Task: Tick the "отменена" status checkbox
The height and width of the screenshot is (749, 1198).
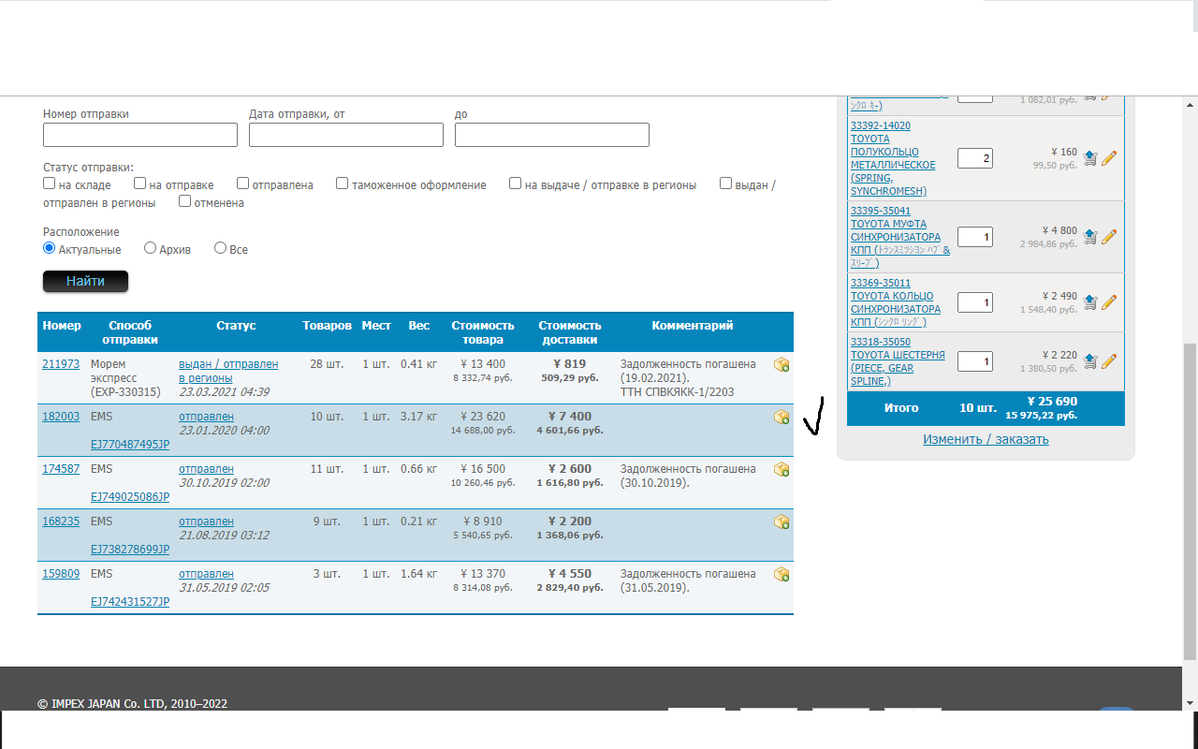Action: pyautogui.click(x=185, y=201)
